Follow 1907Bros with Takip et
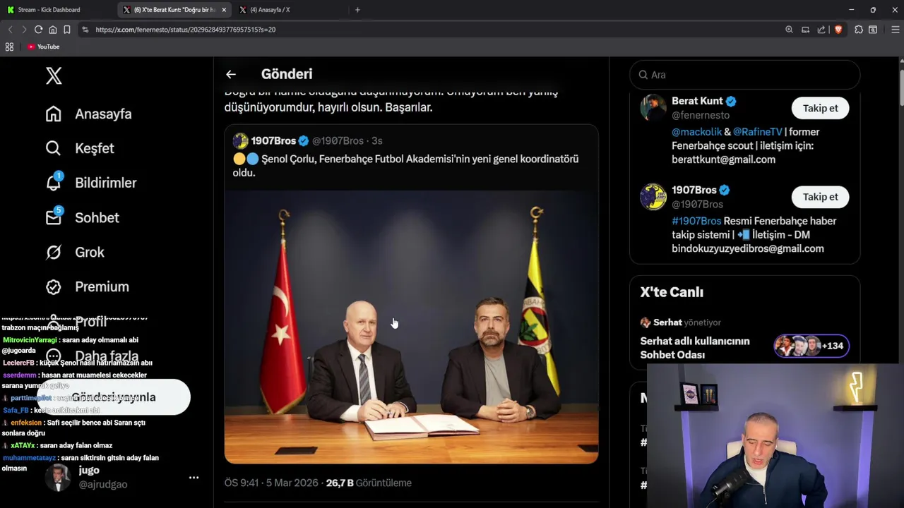This screenshot has width=904, height=508. (x=820, y=197)
